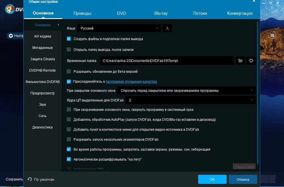The height and width of the screenshot is (187, 284).
Task: Open font settings with the A icon
Action: coord(167,28)
